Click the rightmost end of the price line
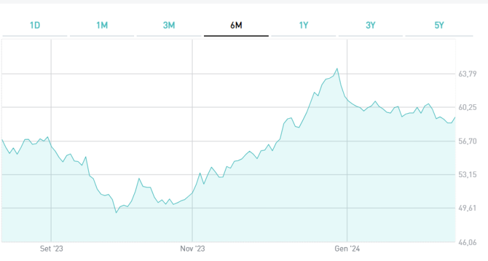 tap(455, 117)
